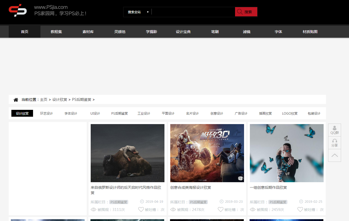This screenshot has width=349, height=221.
Task: Open the QQ群 contact panel icon
Action: [x=334, y=128]
